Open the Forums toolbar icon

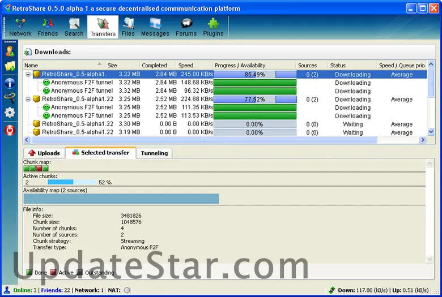point(186,27)
